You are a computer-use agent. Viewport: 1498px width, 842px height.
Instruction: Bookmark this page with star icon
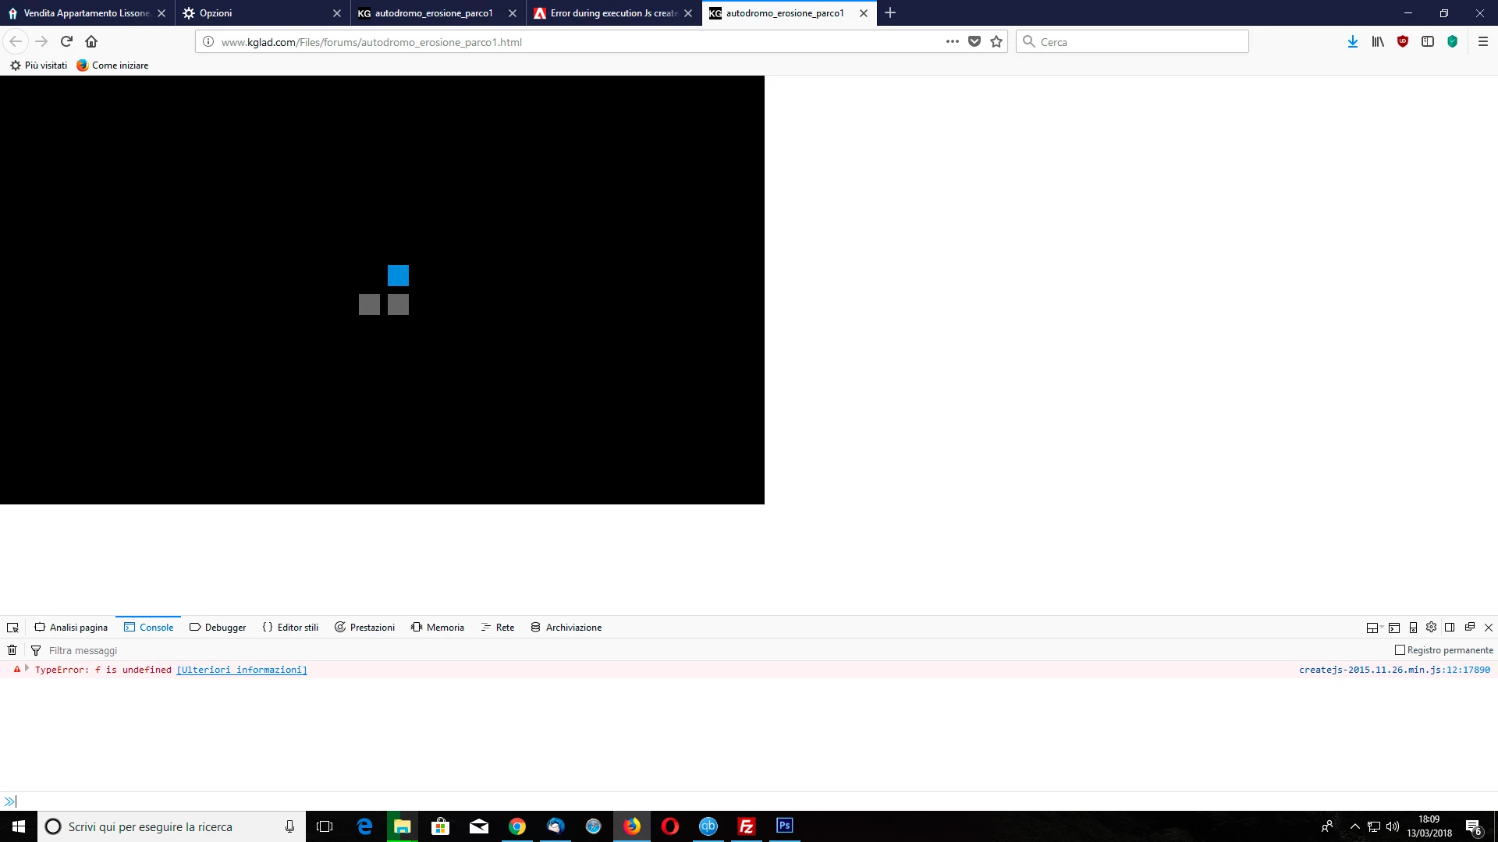pos(996,42)
